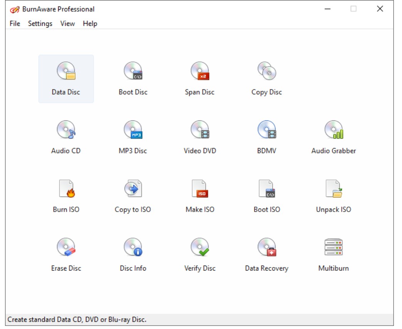Open the Data Disc tool
This screenshot has width=402, height=329.
(66, 76)
